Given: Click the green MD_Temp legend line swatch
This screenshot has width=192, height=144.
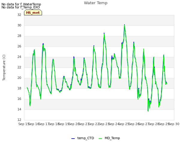Looking at the screenshot, I should point(100,139).
